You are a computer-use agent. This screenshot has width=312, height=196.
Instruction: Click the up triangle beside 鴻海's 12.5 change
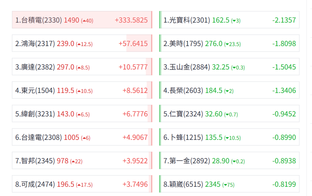pos(79,44)
